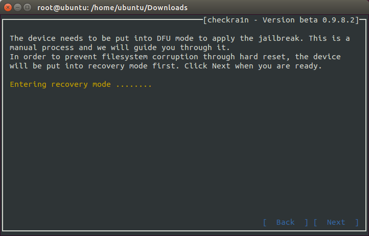Screen dimensions: 369x236
Task: Click the 'Entering recovery mode' status line
Action: click(x=81, y=84)
